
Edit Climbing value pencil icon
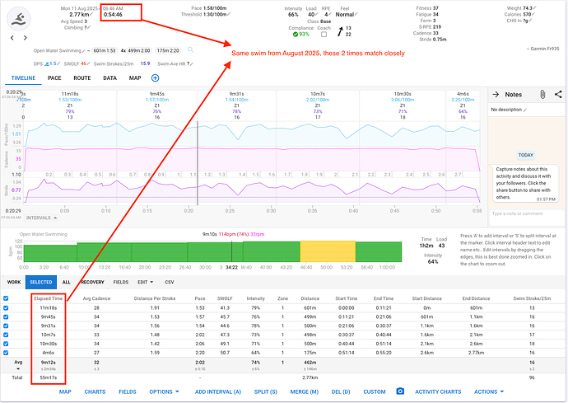click(89, 27)
